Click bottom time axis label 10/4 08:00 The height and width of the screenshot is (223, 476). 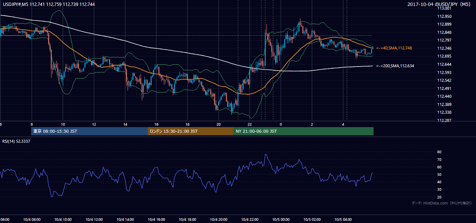coord(32,220)
